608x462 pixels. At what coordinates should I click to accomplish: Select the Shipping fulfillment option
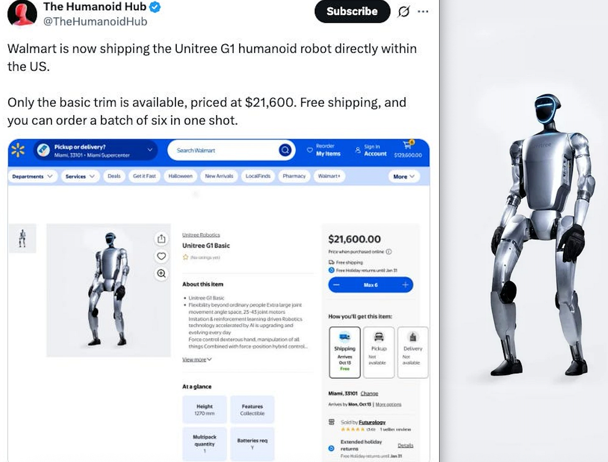pos(345,353)
